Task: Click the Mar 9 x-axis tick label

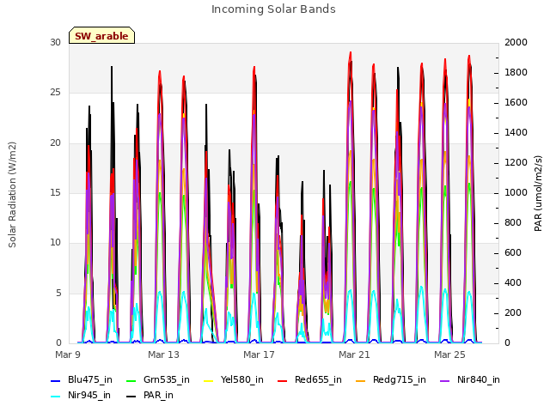Action: click(68, 354)
